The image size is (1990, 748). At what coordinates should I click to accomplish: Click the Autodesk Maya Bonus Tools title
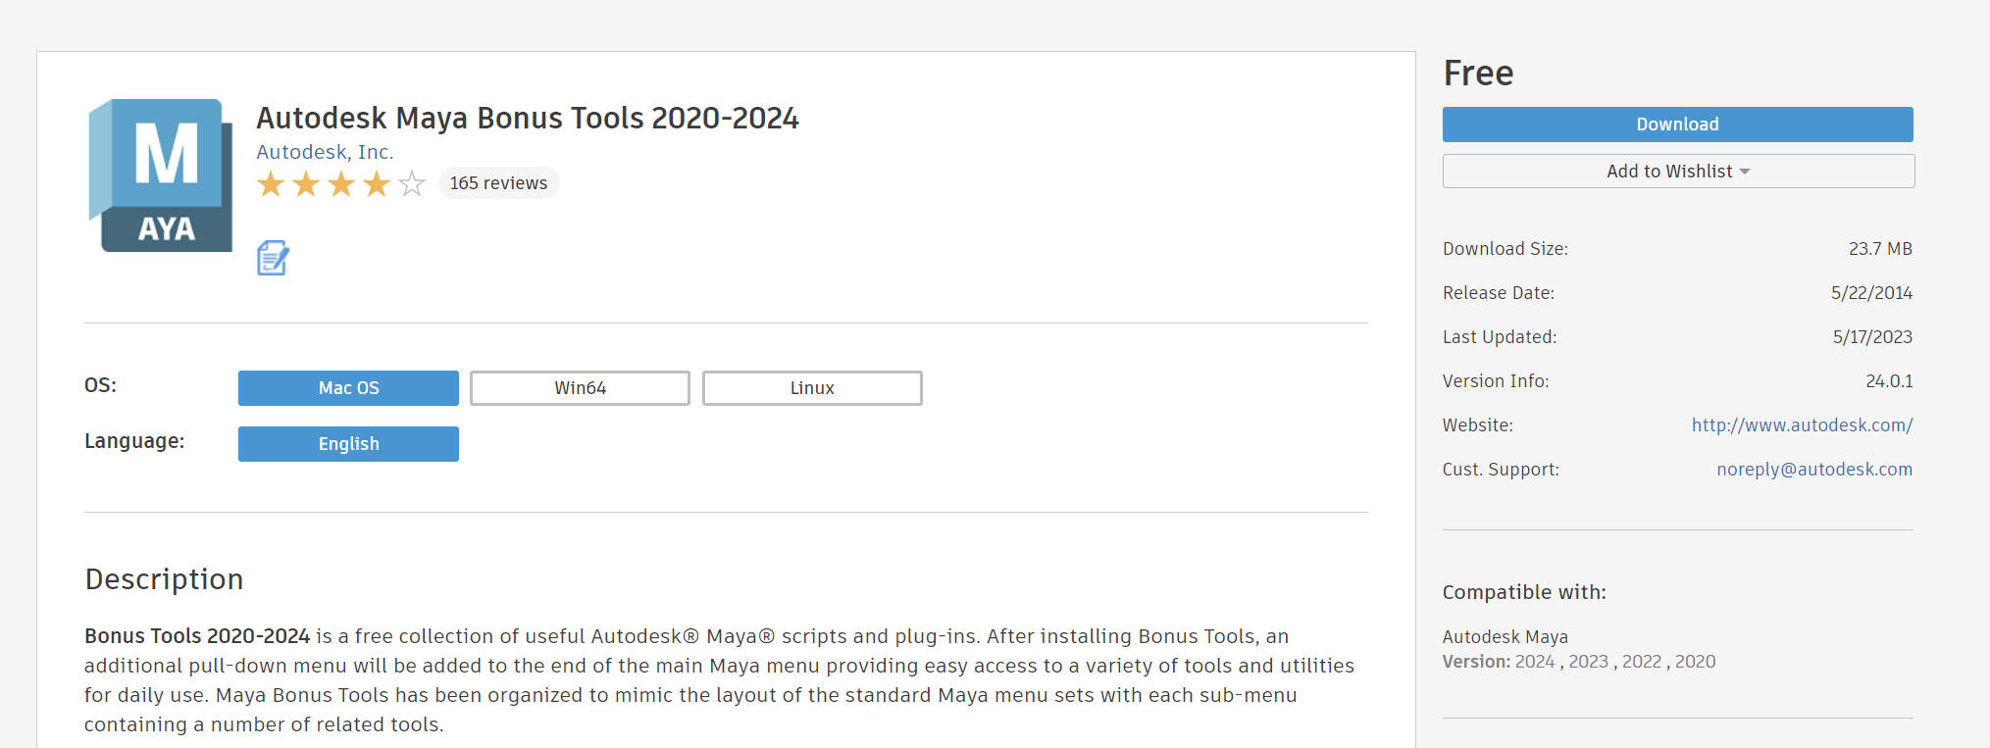pyautogui.click(x=528, y=119)
